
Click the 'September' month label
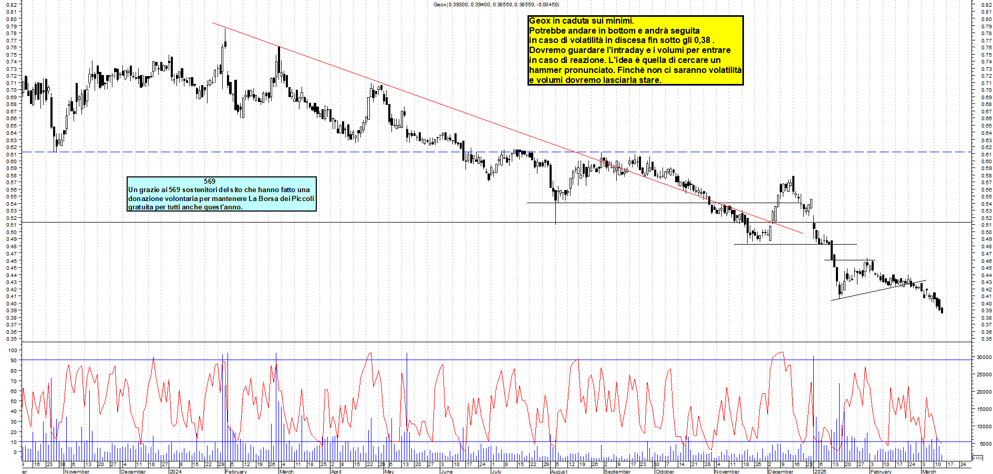617,471
